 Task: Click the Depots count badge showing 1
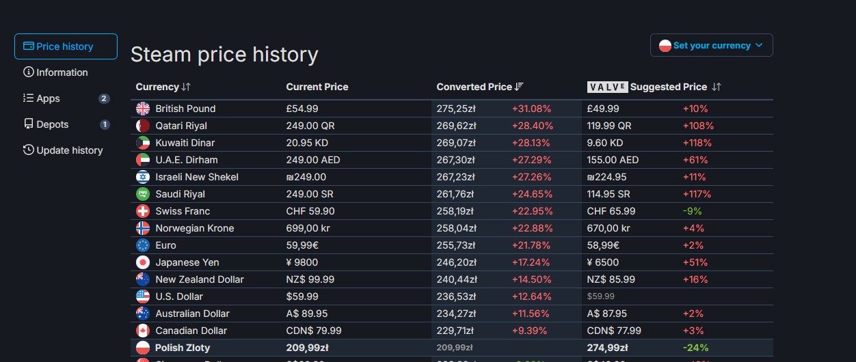pos(105,124)
